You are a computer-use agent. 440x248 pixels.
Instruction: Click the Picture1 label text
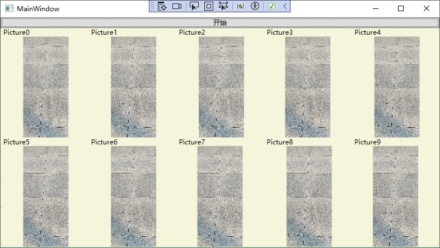104,32
